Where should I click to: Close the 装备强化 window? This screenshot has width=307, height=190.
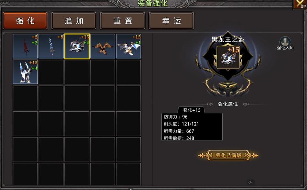pyautogui.click(x=300, y=4)
